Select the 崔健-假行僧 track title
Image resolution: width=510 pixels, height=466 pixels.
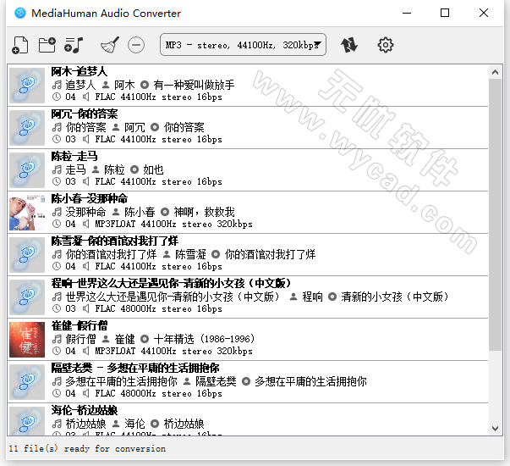(79, 325)
